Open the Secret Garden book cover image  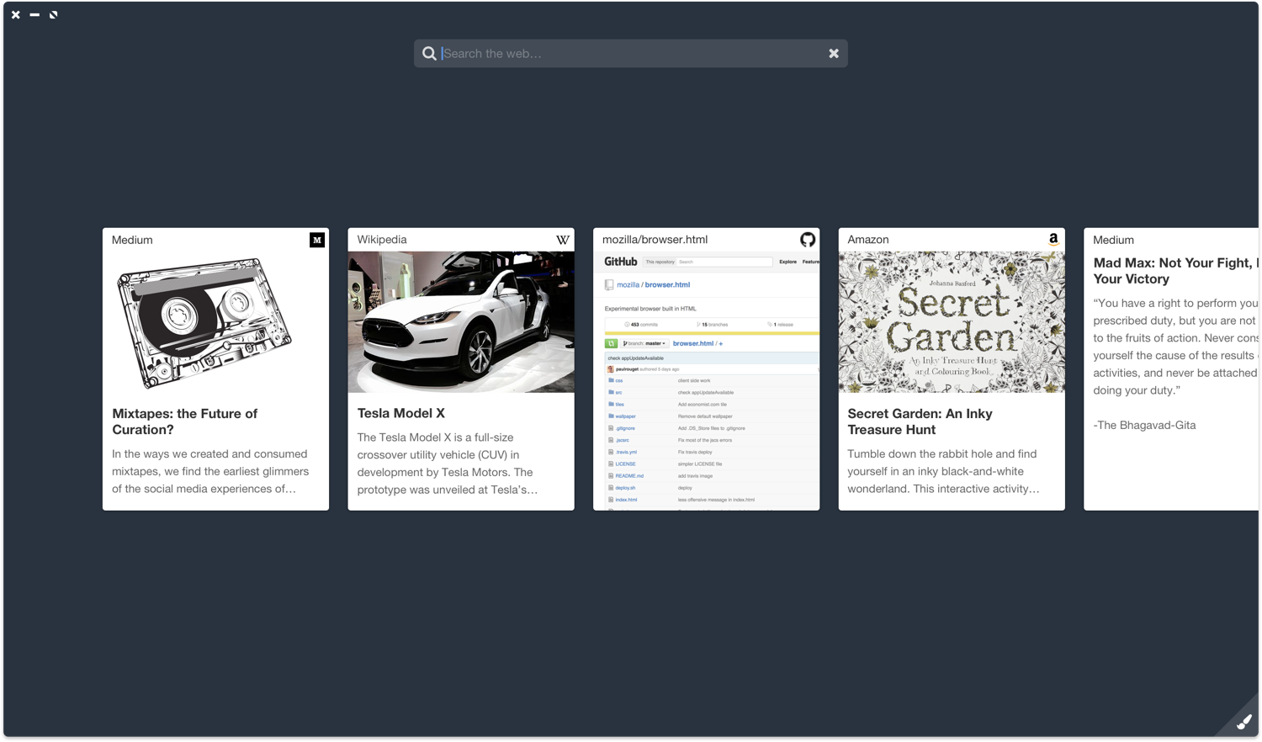coord(952,322)
